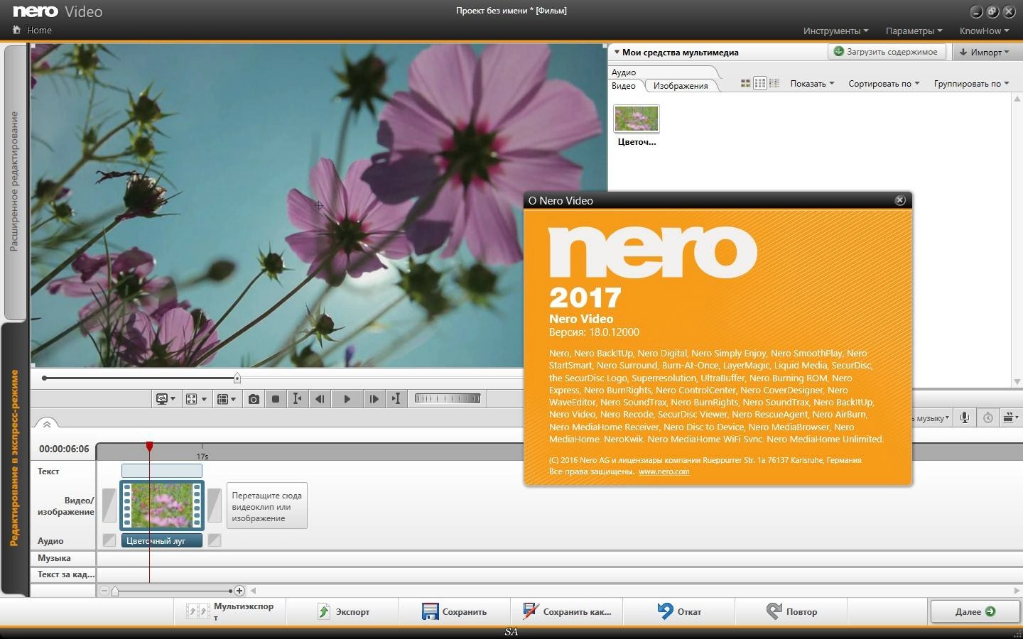Click the Мультиэкспорт button
Screen dimensions: 1023x639
[x=230, y=611]
